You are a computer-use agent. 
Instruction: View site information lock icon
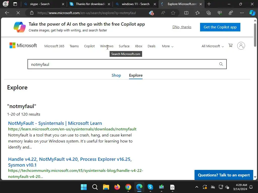(32, 13)
